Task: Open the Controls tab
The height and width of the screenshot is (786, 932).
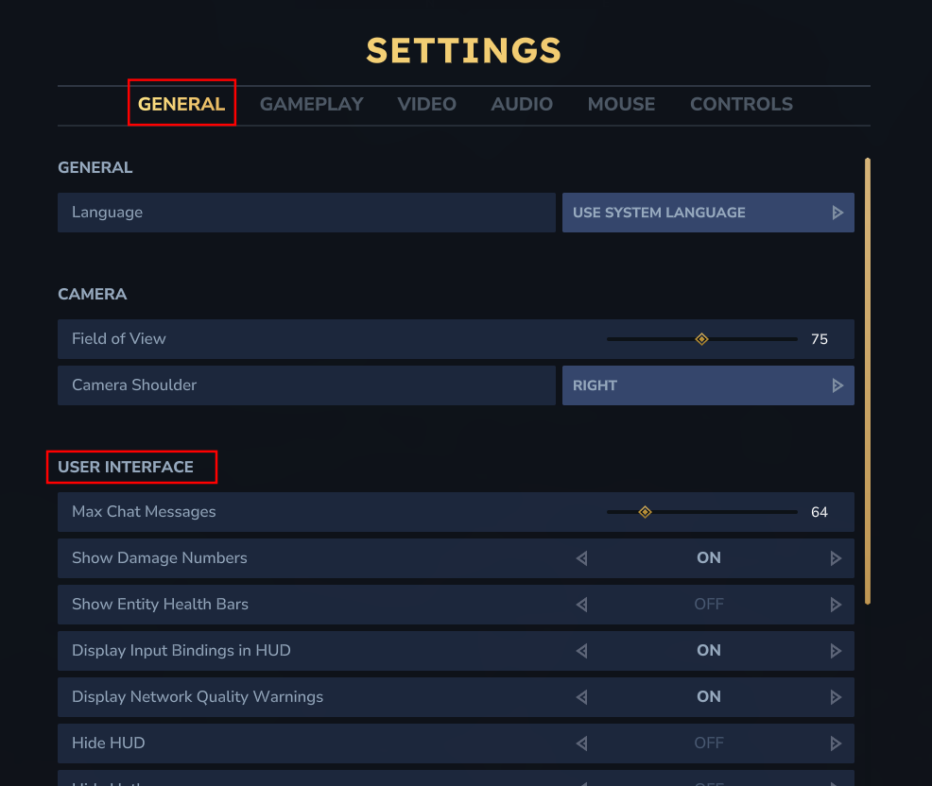Action: [x=741, y=104]
